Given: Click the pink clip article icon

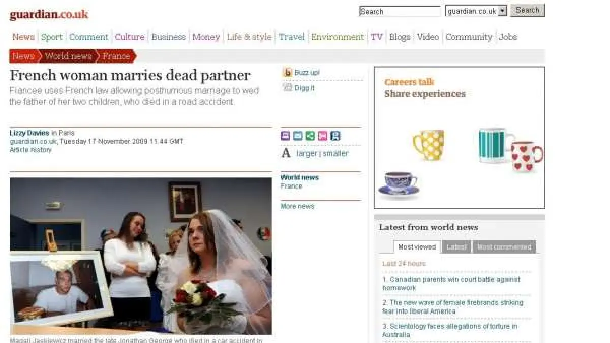Looking at the screenshot, I should point(323,136).
